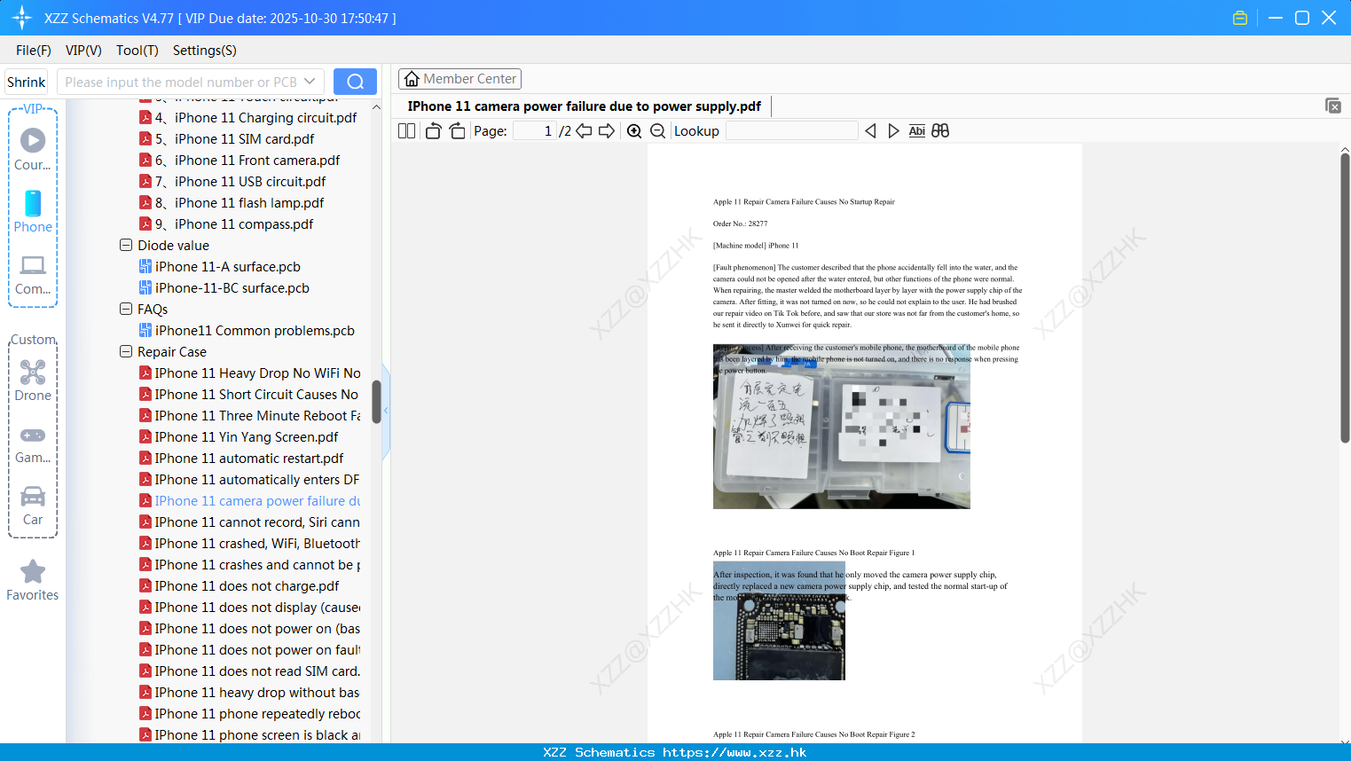The height and width of the screenshot is (761, 1351).
Task: Click the Lookup text field
Action: 791,131
